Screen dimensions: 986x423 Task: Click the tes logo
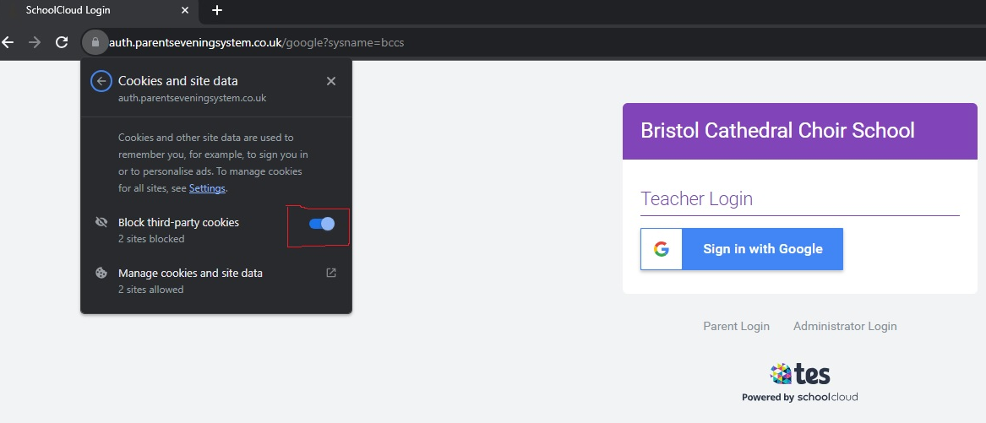[x=800, y=374]
